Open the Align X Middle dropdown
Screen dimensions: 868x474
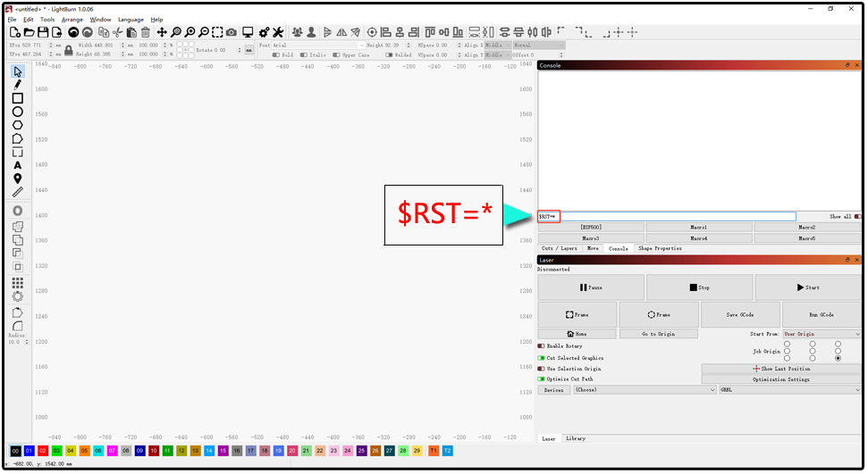[498, 46]
